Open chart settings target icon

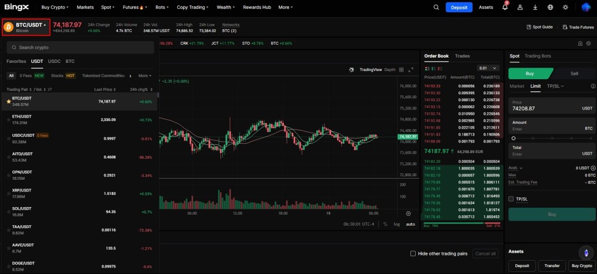[409, 213]
